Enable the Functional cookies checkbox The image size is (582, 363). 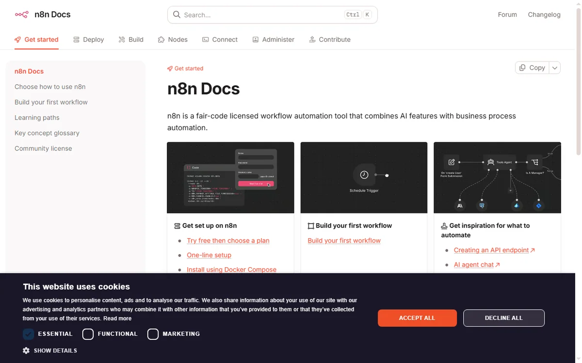[x=88, y=334]
